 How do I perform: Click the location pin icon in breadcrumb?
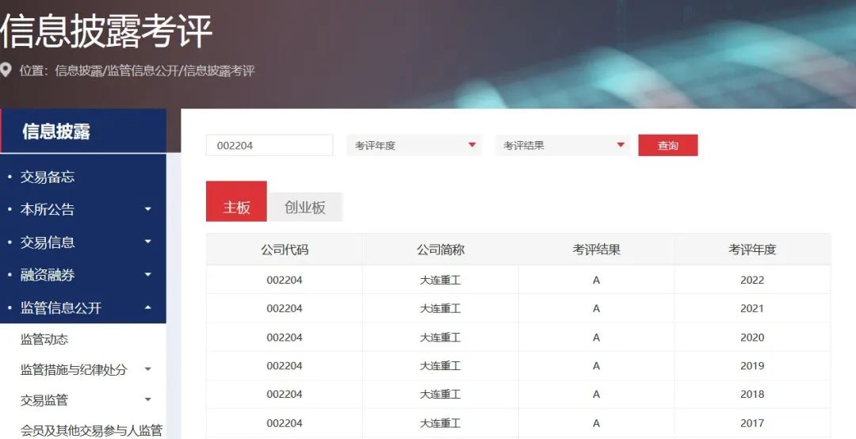[x=6, y=70]
